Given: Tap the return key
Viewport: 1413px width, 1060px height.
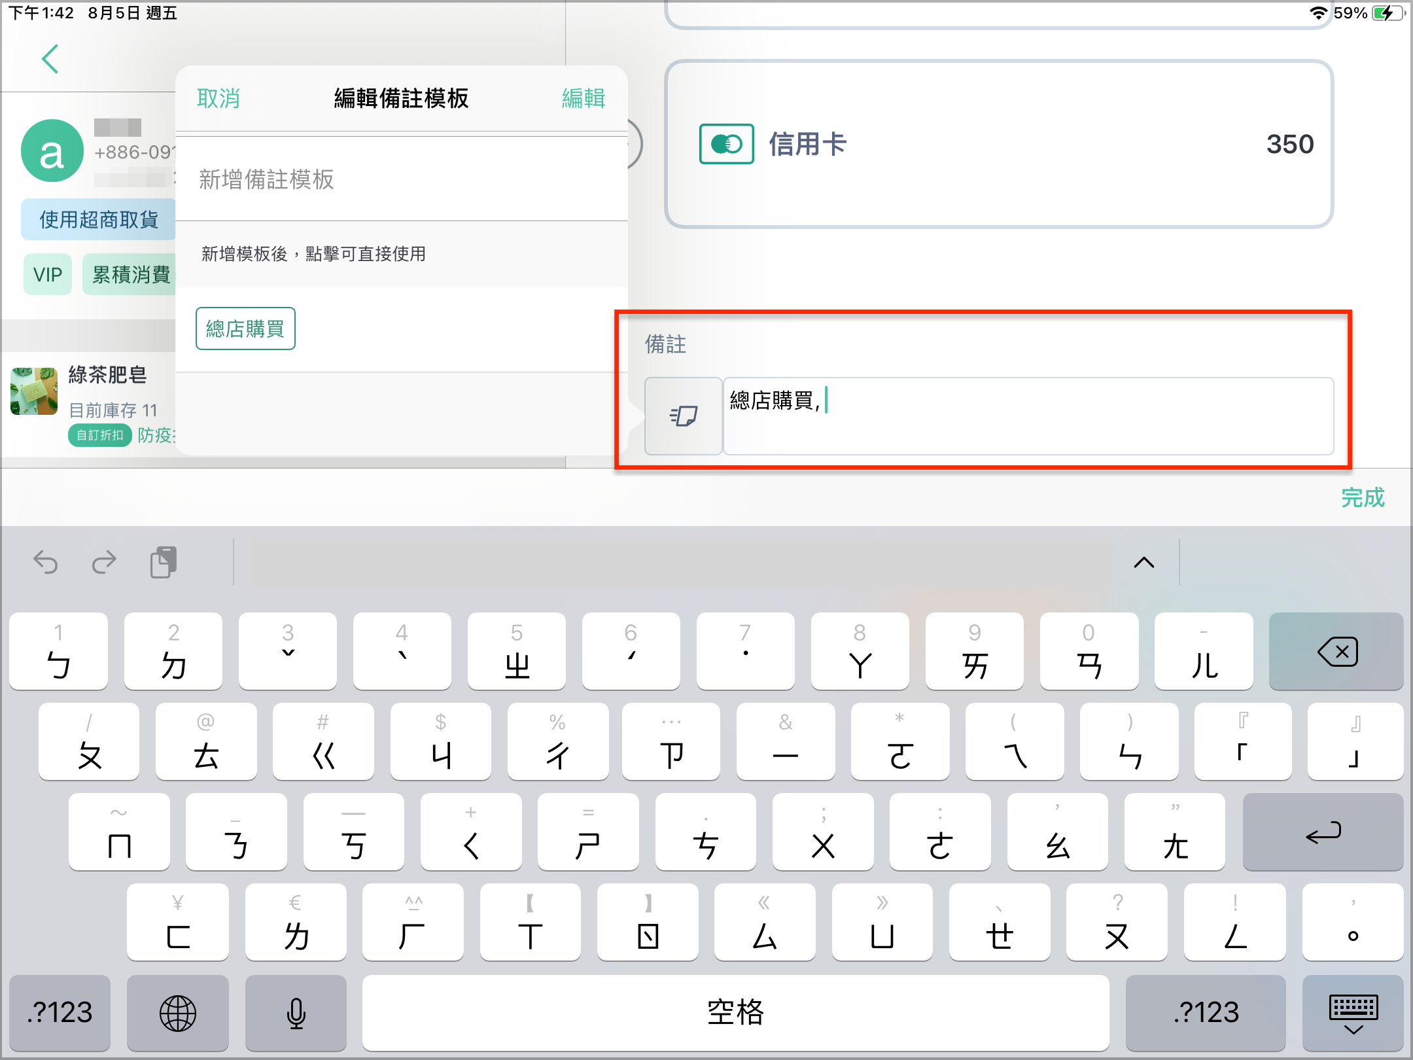Looking at the screenshot, I should [1323, 832].
